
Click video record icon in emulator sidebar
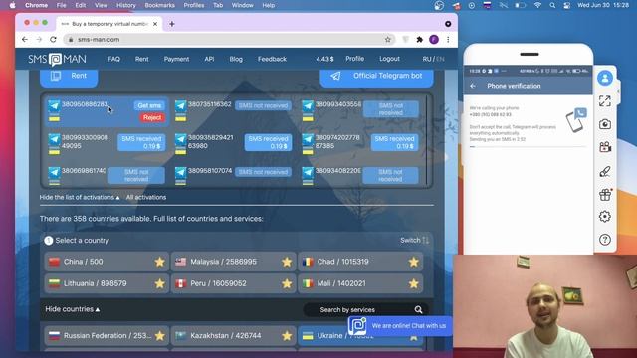[605, 147]
